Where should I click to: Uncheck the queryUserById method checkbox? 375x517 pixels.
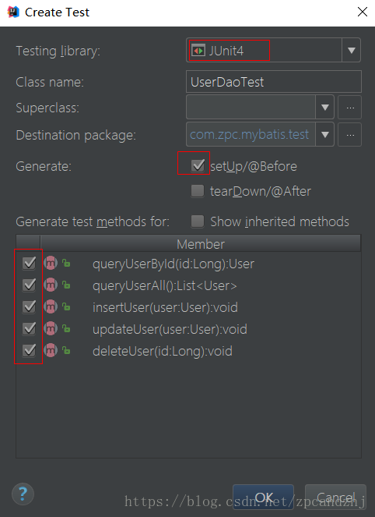point(29,263)
